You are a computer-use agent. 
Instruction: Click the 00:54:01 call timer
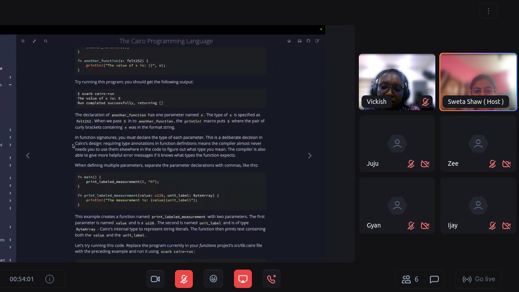22,279
